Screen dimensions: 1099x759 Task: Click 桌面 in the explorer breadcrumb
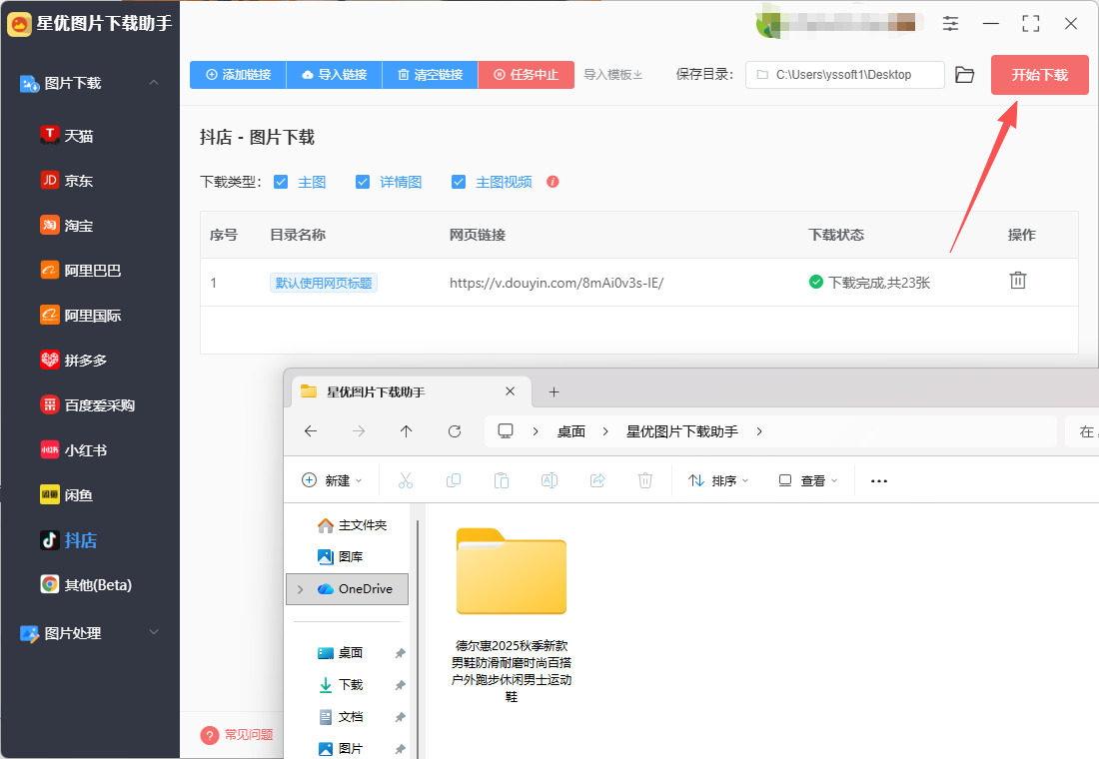pyautogui.click(x=571, y=431)
